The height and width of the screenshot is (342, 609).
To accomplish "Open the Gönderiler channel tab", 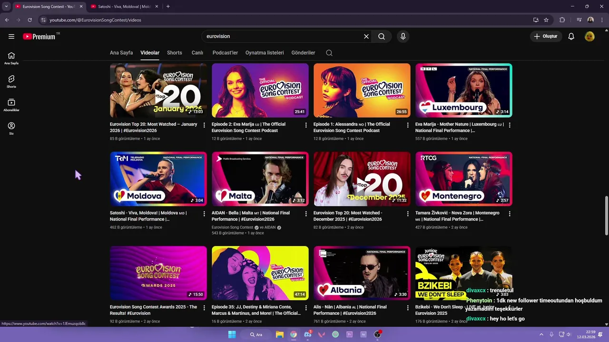I will click(x=304, y=53).
